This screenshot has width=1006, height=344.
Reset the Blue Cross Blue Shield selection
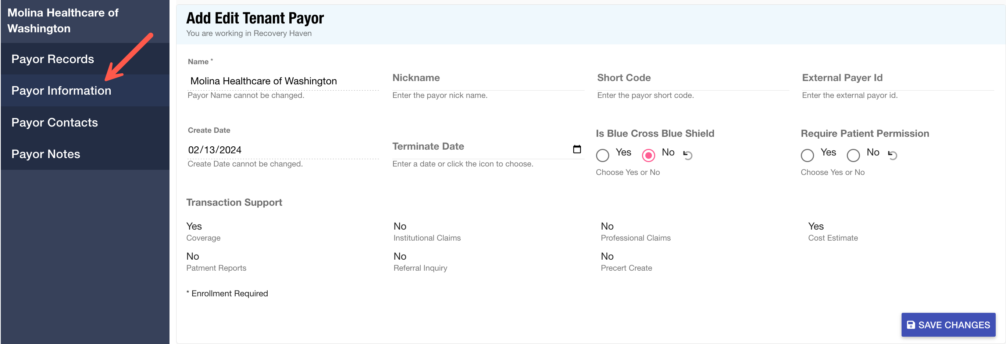click(x=688, y=155)
